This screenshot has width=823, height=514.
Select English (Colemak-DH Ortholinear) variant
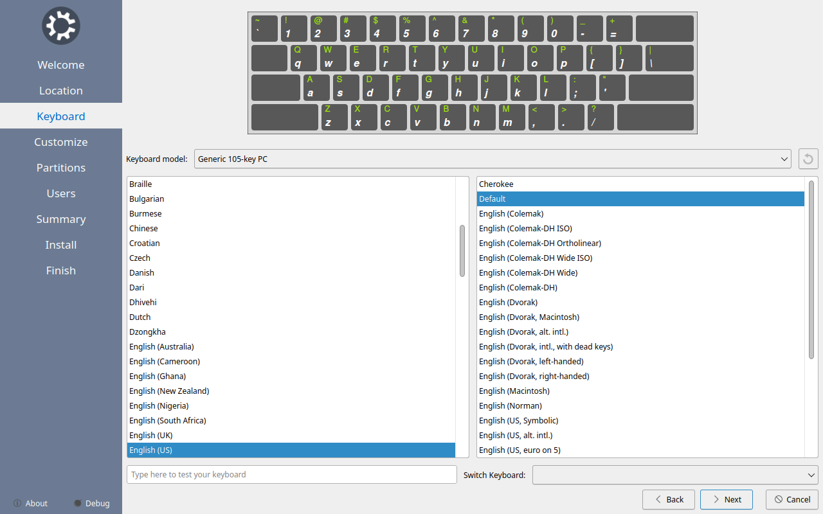tap(640, 244)
